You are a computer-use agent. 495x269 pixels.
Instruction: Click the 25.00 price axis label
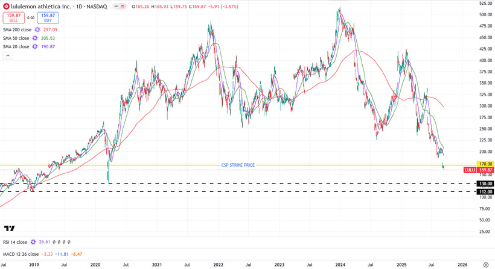(x=485, y=232)
